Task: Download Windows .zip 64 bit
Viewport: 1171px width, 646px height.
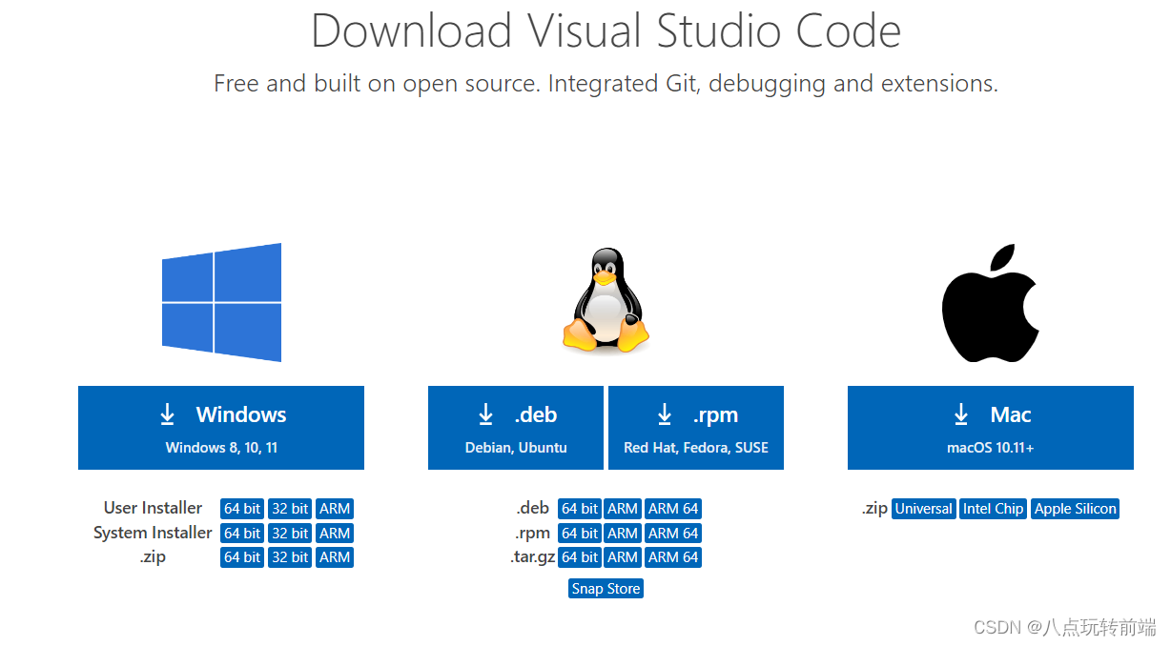Action: (x=242, y=557)
